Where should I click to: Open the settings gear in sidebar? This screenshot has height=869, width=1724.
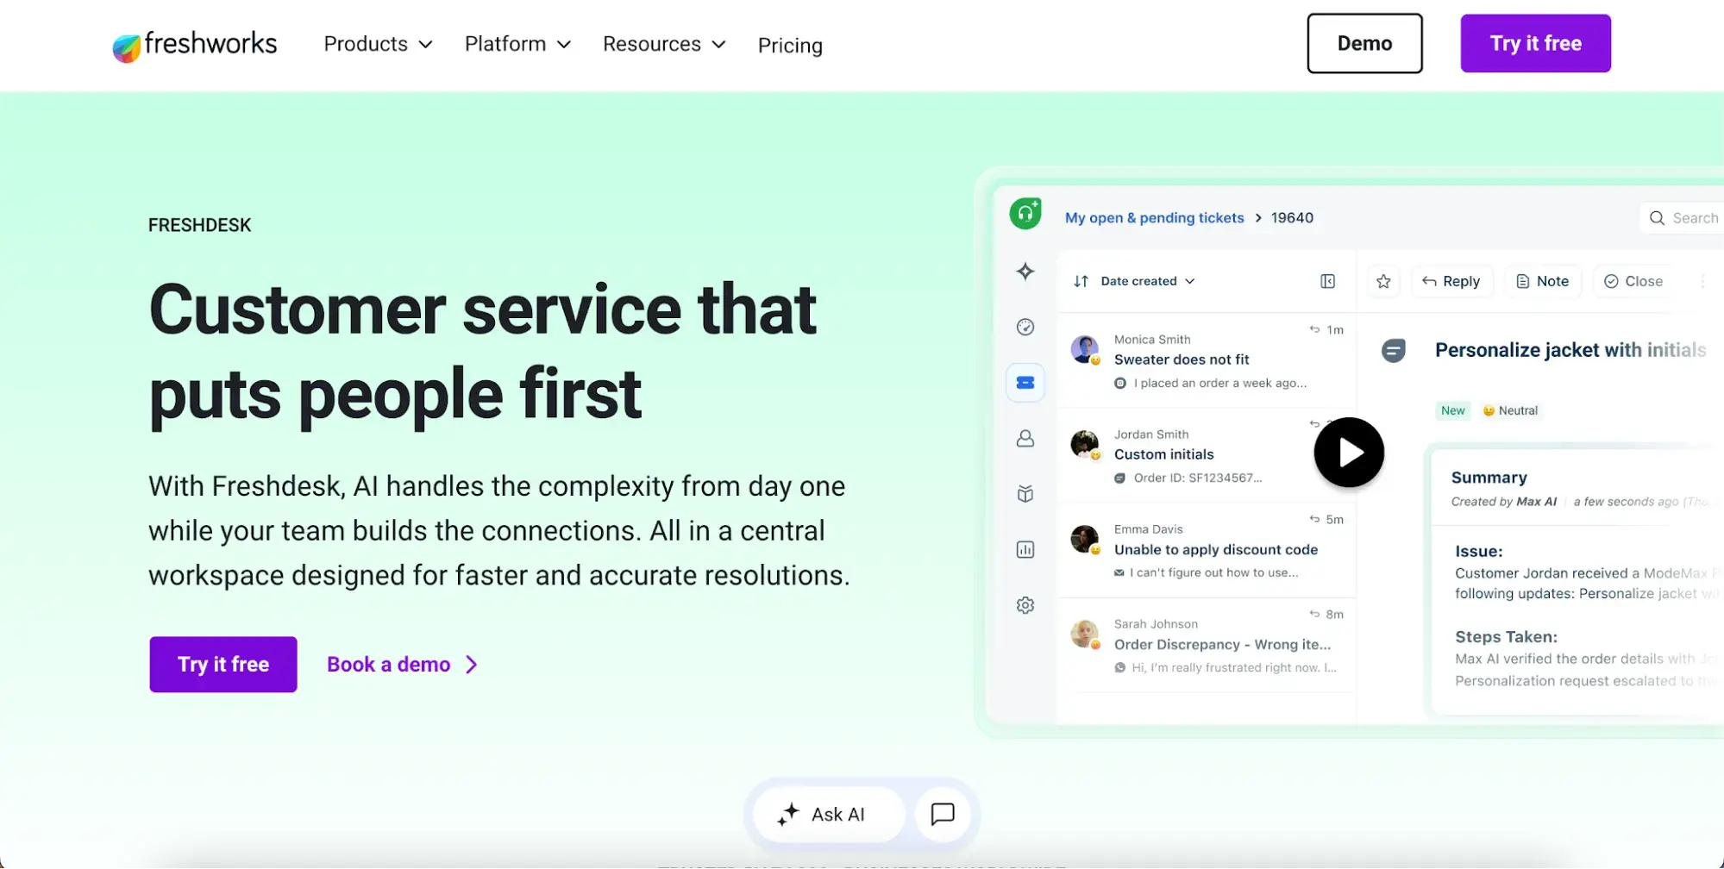[x=1025, y=605]
